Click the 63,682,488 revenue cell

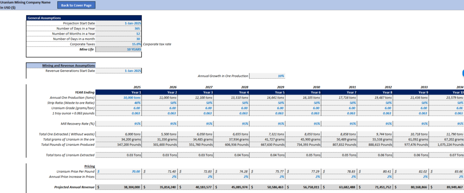tap(339, 187)
